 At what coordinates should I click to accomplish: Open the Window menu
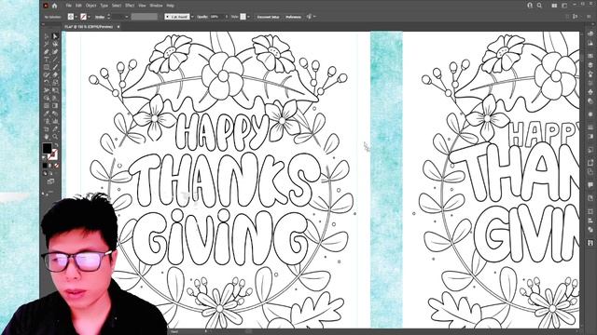pos(156,6)
